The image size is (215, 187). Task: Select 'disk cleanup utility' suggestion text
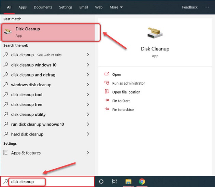pyautogui.click(x=28, y=114)
